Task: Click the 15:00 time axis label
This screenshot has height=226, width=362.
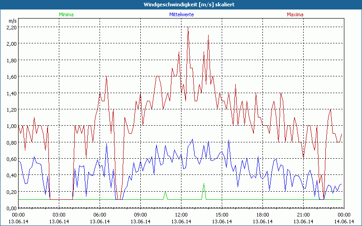Action: pos(222,215)
